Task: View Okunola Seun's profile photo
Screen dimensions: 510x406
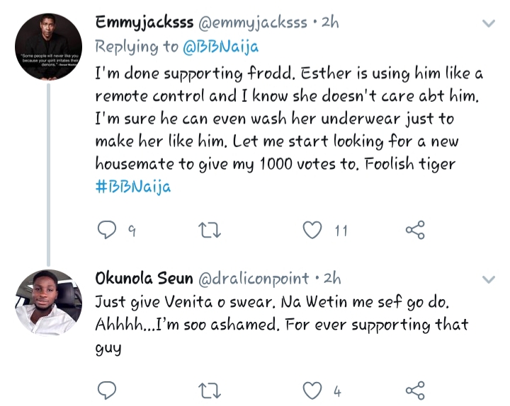Action: coord(48,301)
